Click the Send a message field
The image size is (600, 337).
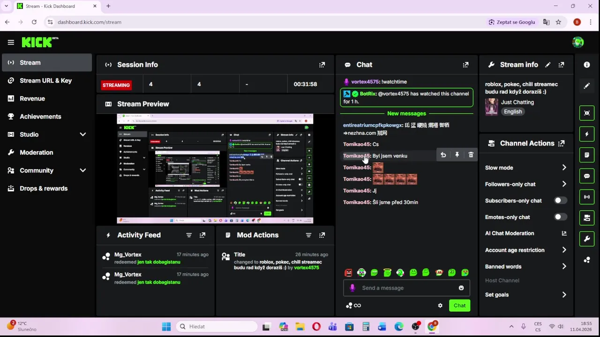(x=407, y=288)
